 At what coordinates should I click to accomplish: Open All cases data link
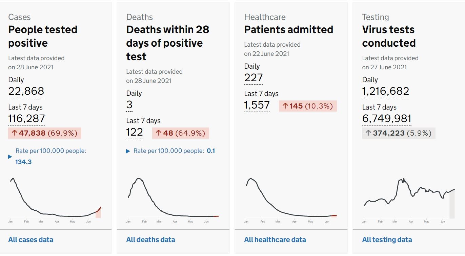point(31,240)
